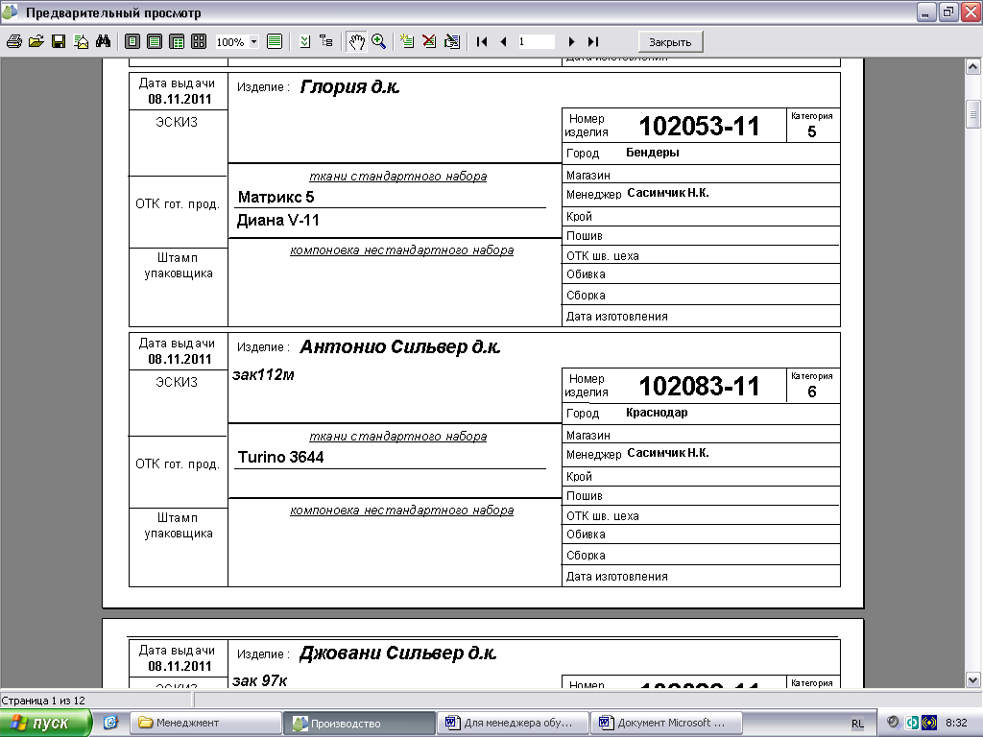Open Find with binoculars icon
The width and height of the screenshot is (983, 737).
(104, 41)
